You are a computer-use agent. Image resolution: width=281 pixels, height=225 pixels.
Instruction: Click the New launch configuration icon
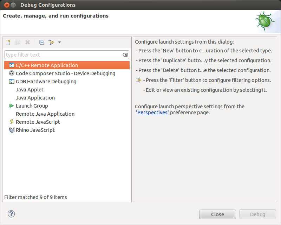8,42
